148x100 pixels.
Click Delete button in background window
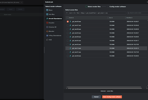pos(20,9)
